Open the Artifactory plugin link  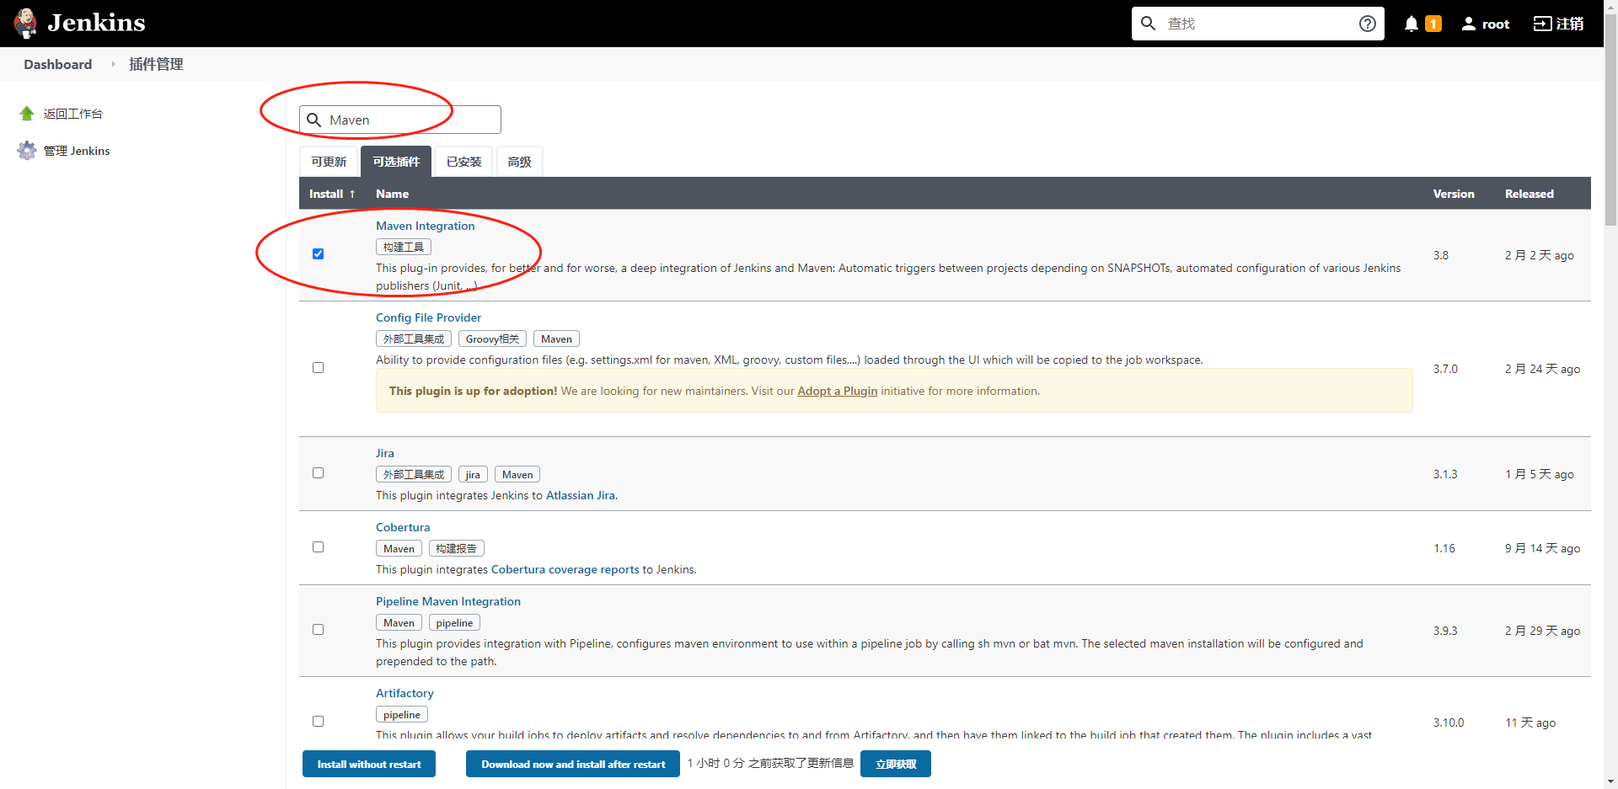tap(404, 693)
